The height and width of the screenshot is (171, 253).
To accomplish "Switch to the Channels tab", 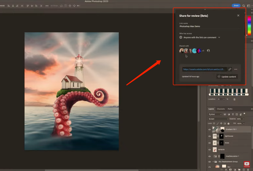I will tap(221, 109).
